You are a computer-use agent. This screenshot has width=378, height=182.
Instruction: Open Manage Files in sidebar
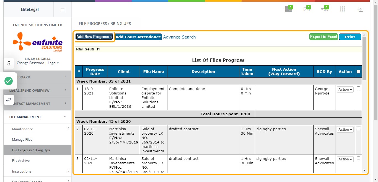[x=37, y=140]
